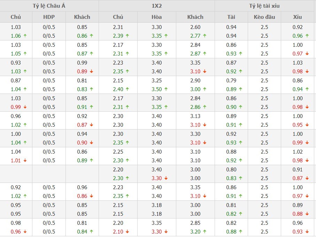The width and height of the screenshot is (316, 237).
Task: Click the Kèo đầu column header
Action: pos(264,17)
